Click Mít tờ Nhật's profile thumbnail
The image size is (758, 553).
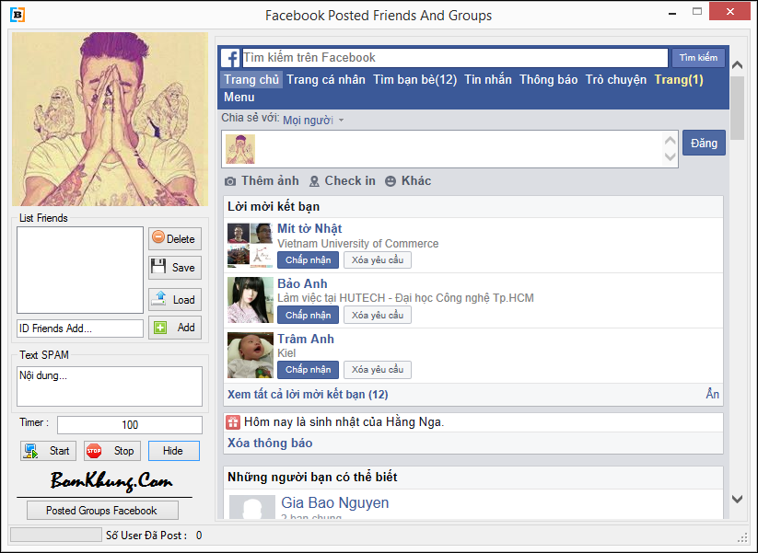point(251,246)
